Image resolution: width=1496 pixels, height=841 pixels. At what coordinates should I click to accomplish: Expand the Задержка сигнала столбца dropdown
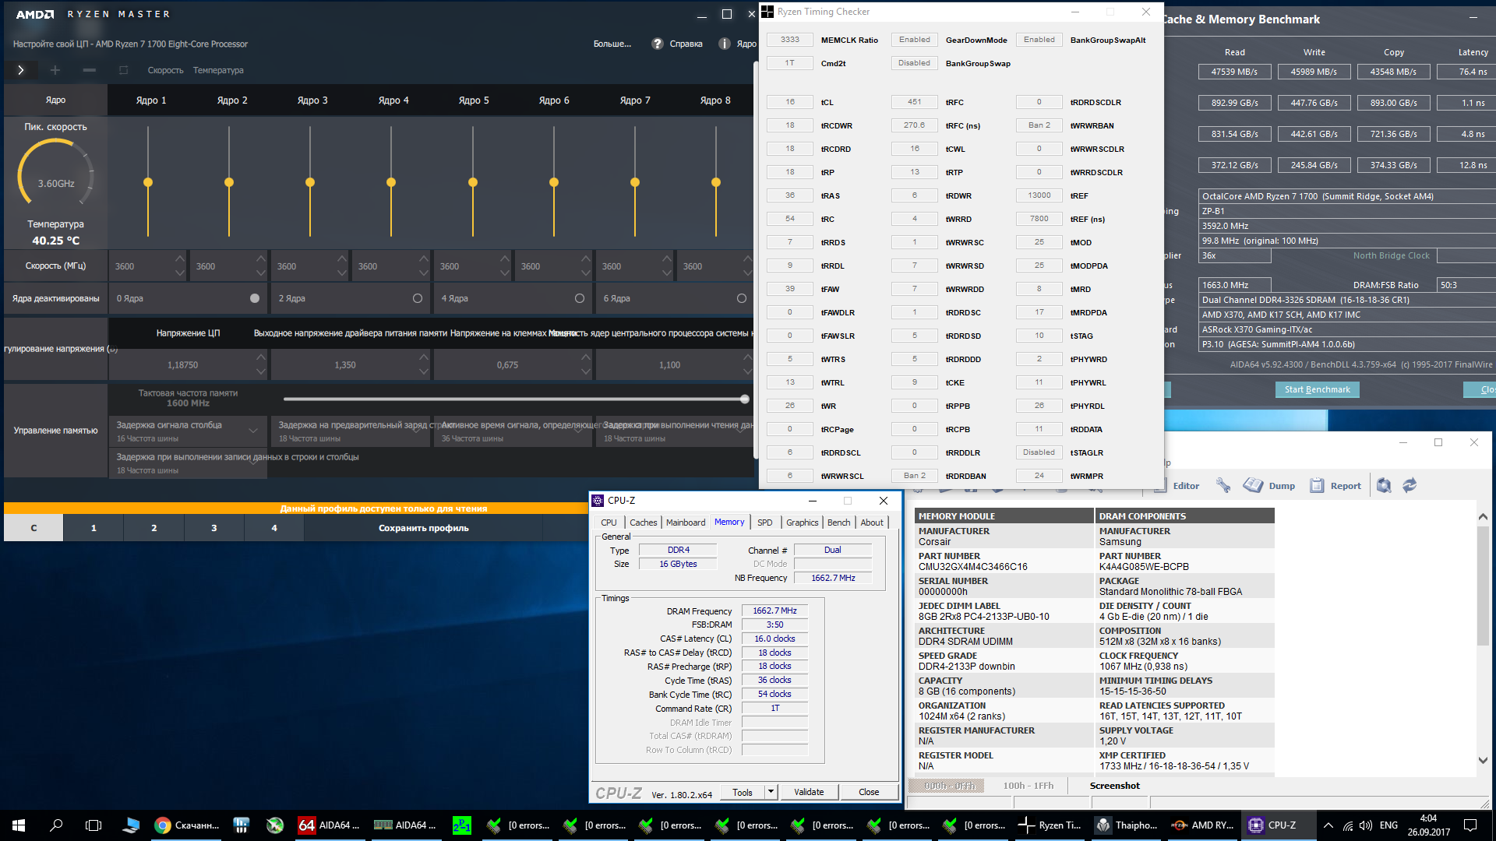253,430
